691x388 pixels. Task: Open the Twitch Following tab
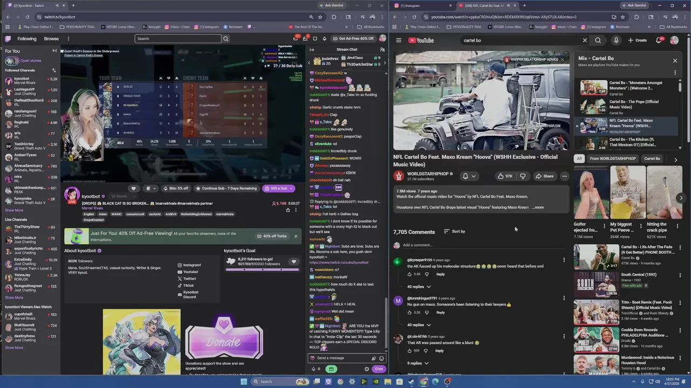[x=27, y=39]
